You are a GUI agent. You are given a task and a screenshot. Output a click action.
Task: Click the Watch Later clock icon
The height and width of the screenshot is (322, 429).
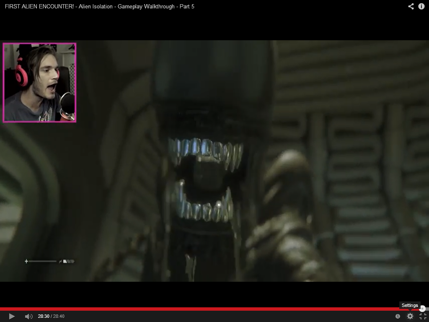coord(398,317)
